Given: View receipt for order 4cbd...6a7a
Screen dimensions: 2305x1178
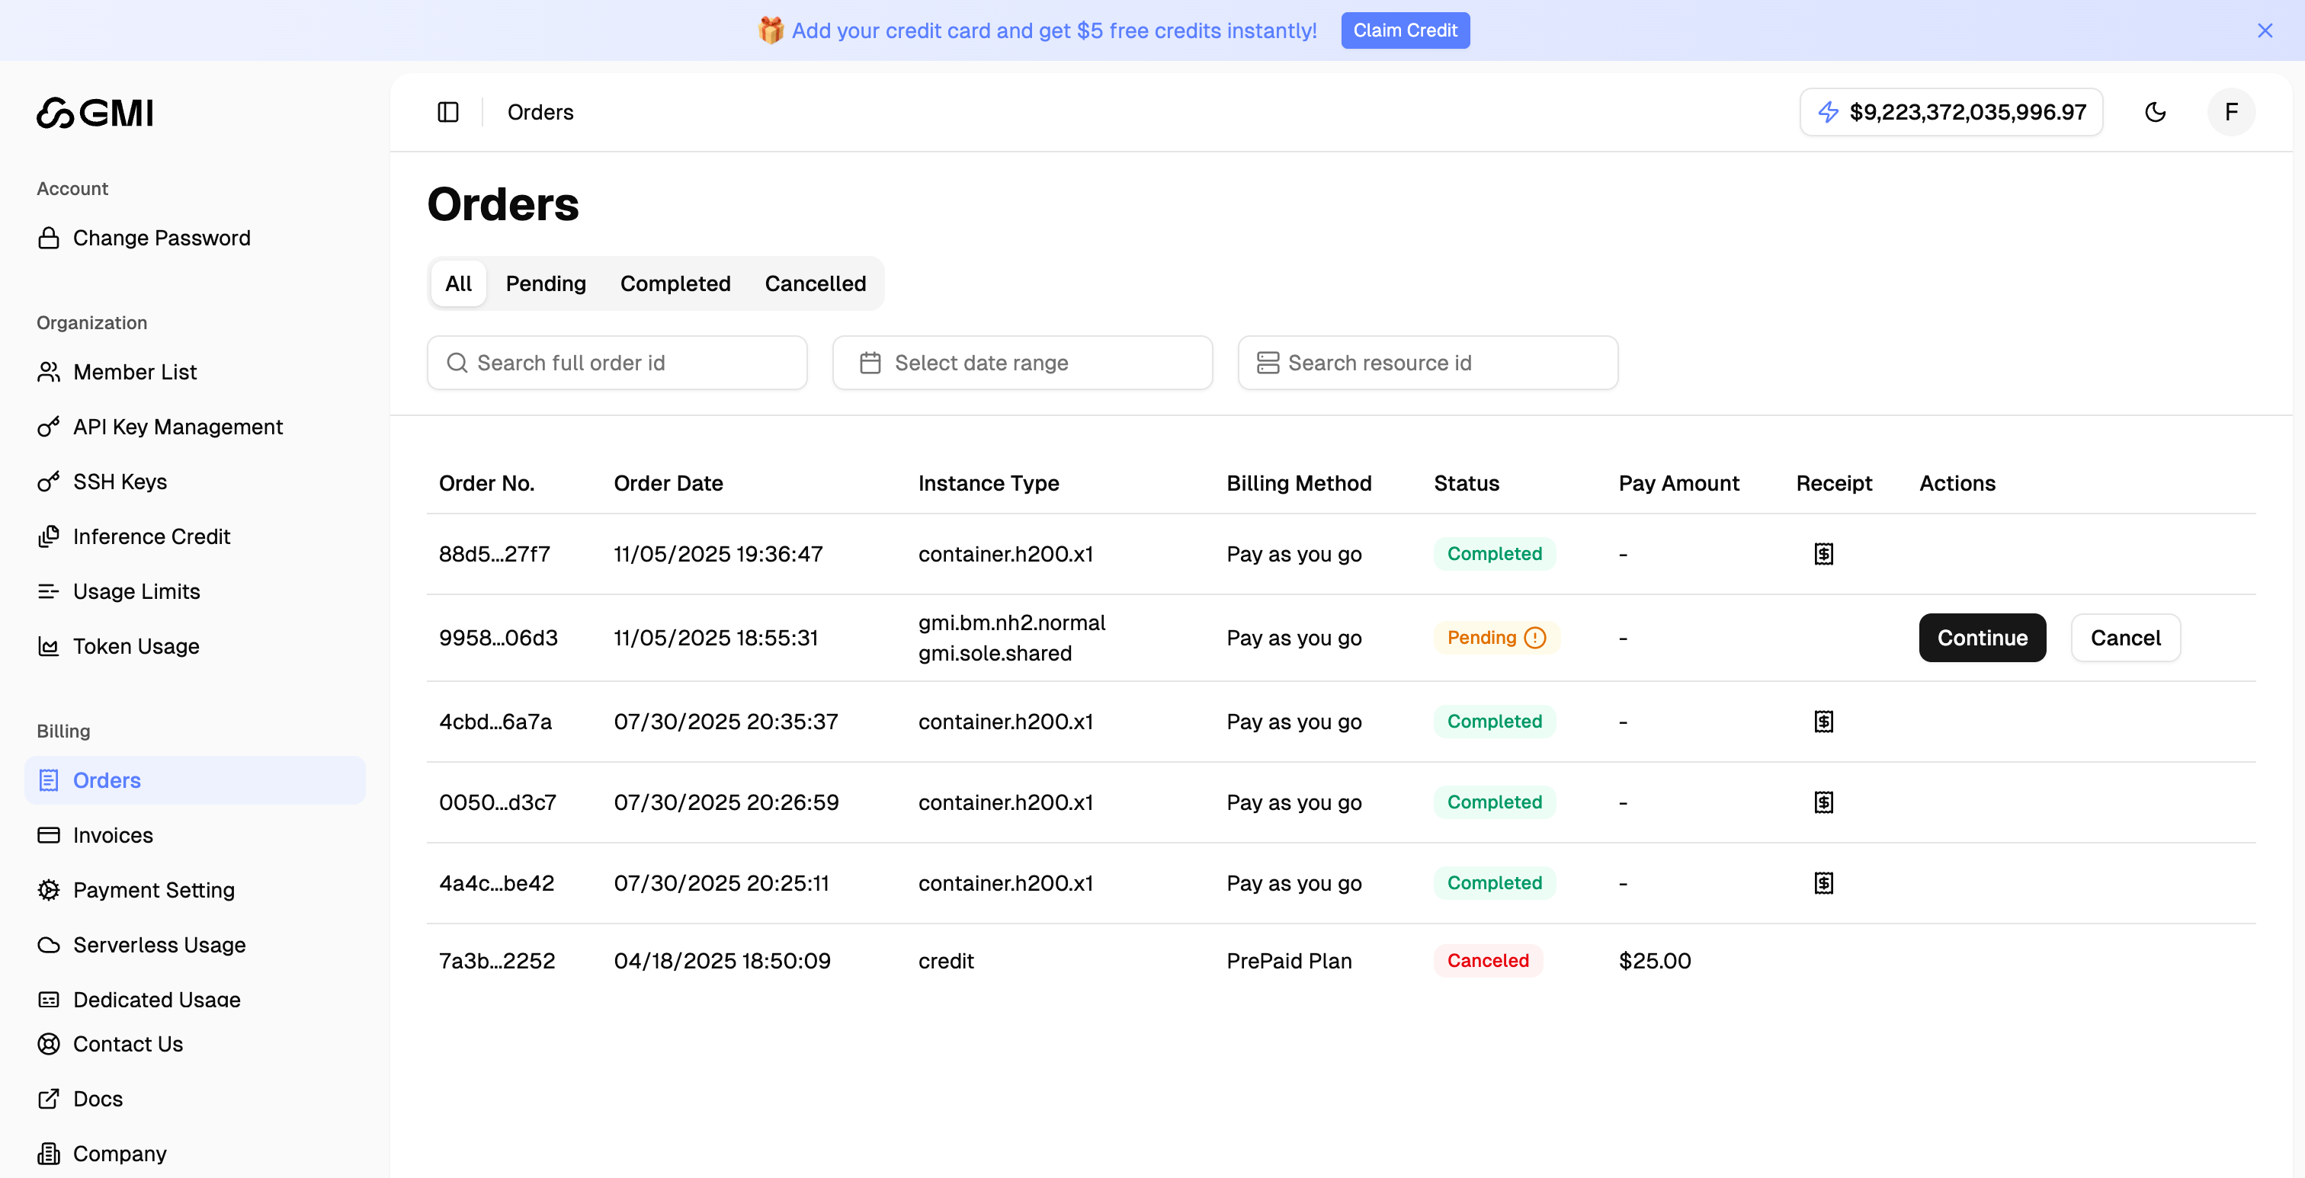Looking at the screenshot, I should [x=1823, y=721].
